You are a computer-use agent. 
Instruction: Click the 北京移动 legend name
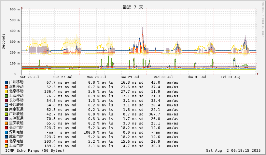(x=16, y=91)
